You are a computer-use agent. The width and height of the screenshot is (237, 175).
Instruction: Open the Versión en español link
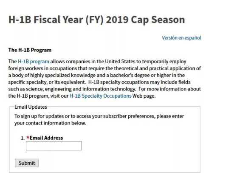[x=181, y=38]
